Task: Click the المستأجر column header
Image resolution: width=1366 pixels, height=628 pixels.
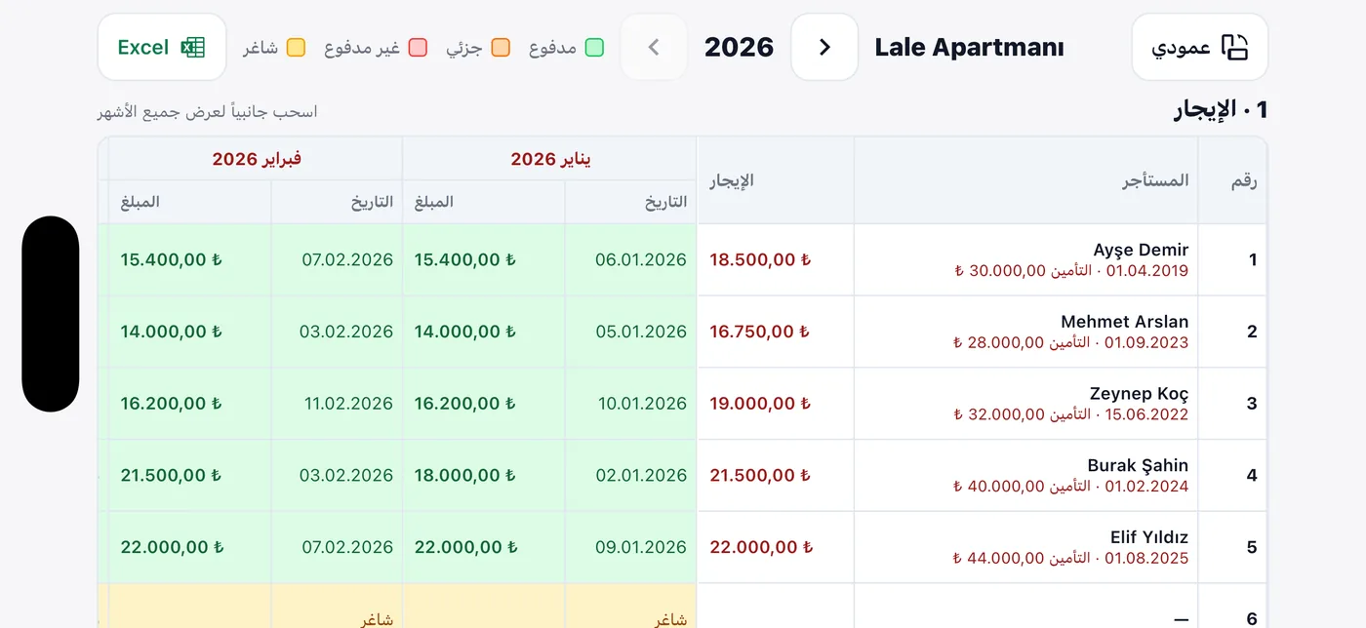Action: click(x=1155, y=179)
